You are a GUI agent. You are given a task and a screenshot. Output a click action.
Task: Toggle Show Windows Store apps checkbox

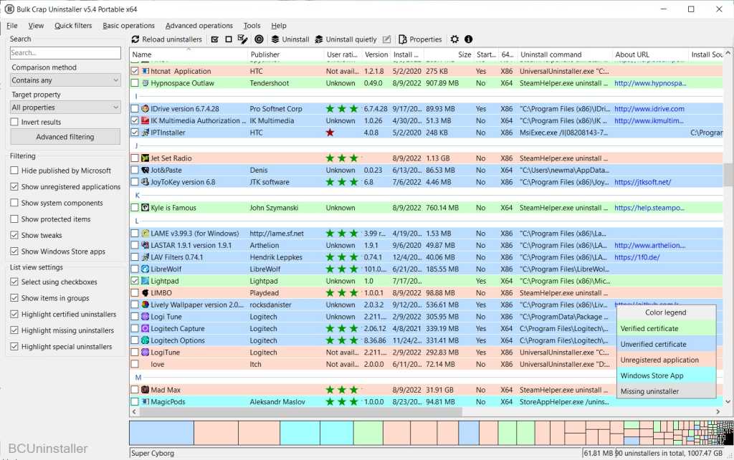14,251
